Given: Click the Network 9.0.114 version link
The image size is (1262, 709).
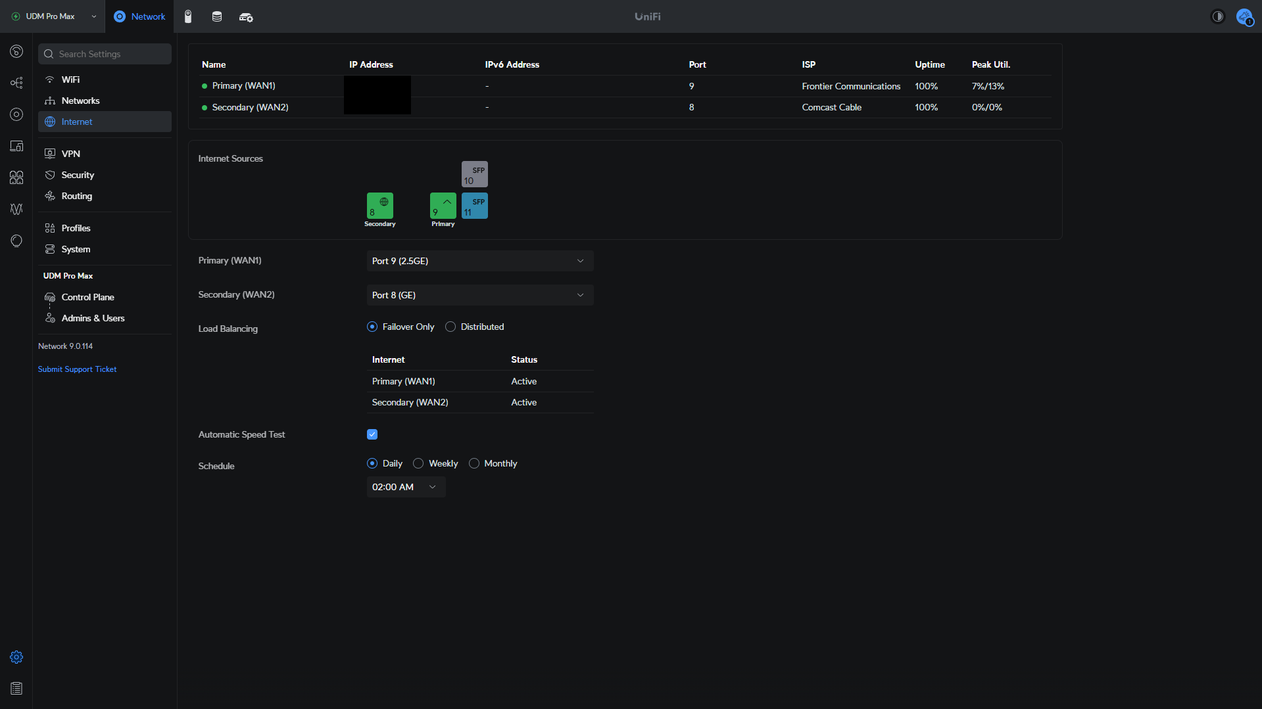Looking at the screenshot, I should pyautogui.click(x=65, y=346).
